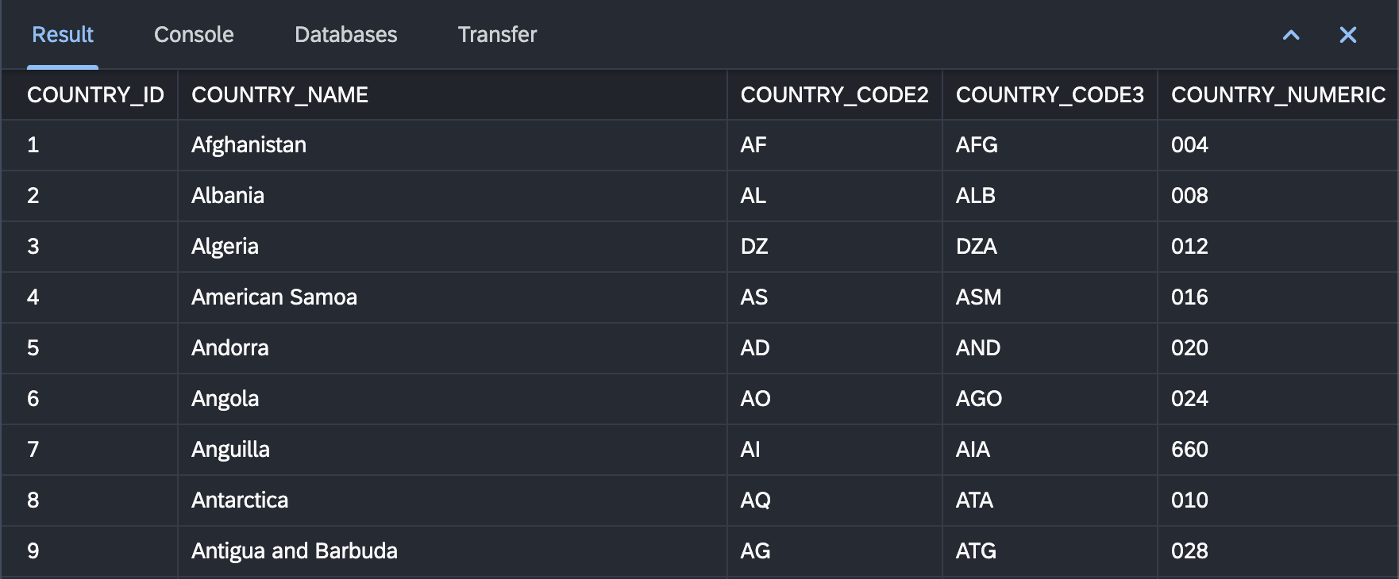Click the ATA code cell for Antarctica

pos(1050,500)
